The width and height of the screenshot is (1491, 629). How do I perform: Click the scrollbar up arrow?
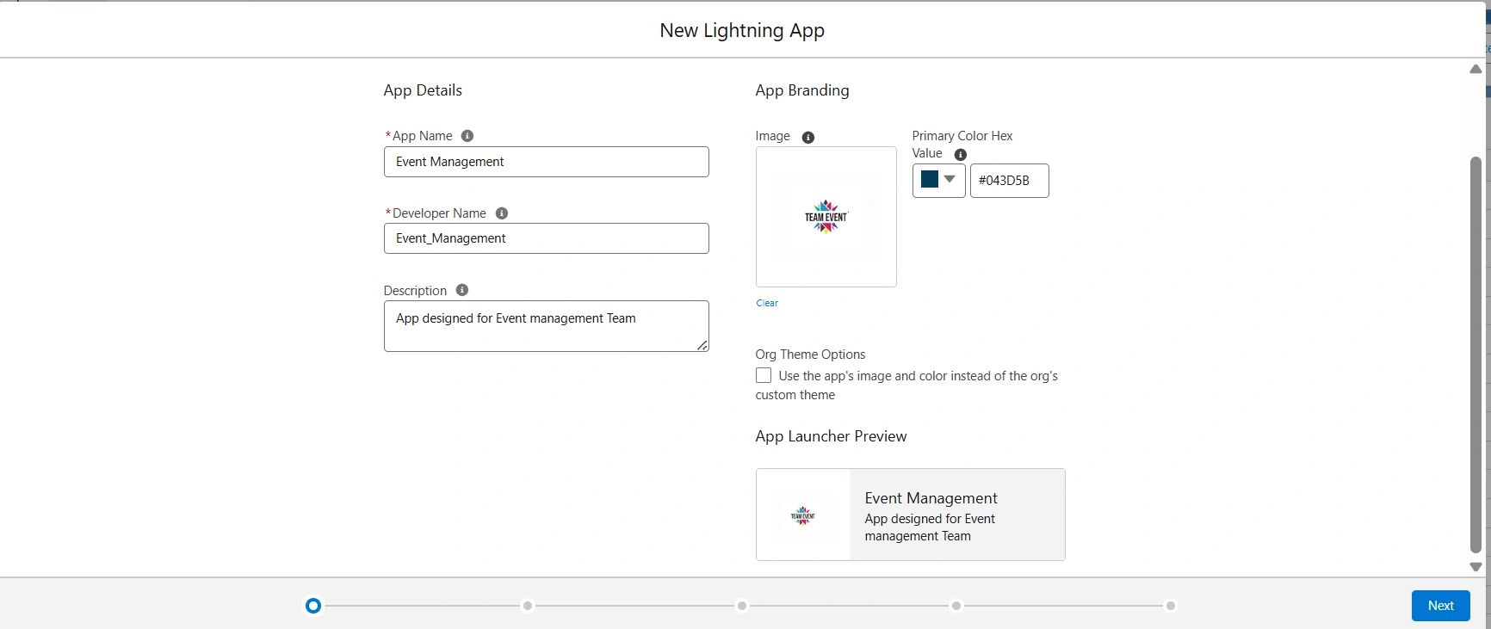point(1476,69)
